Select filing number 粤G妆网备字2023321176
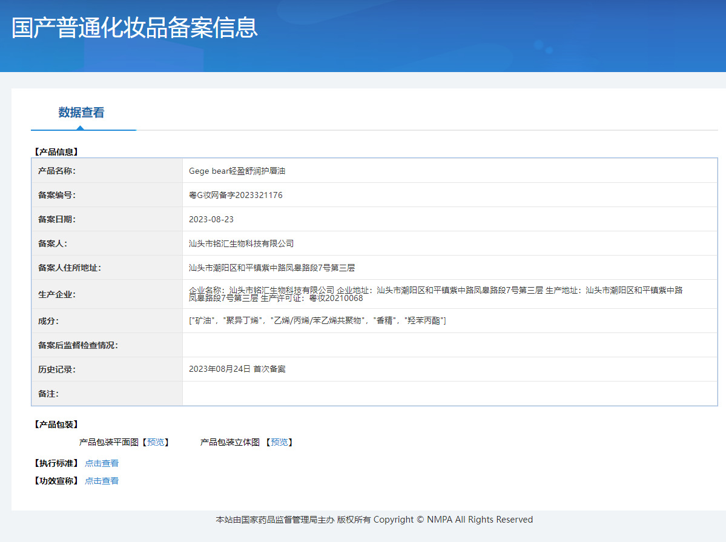Screen dimensions: 726x542 point(236,195)
